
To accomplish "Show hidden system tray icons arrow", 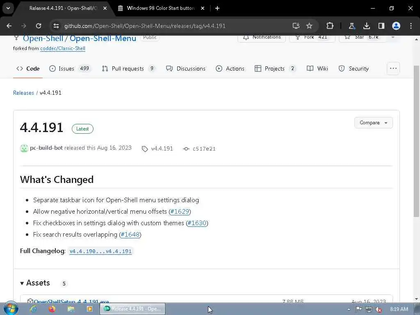I will 349,309.
